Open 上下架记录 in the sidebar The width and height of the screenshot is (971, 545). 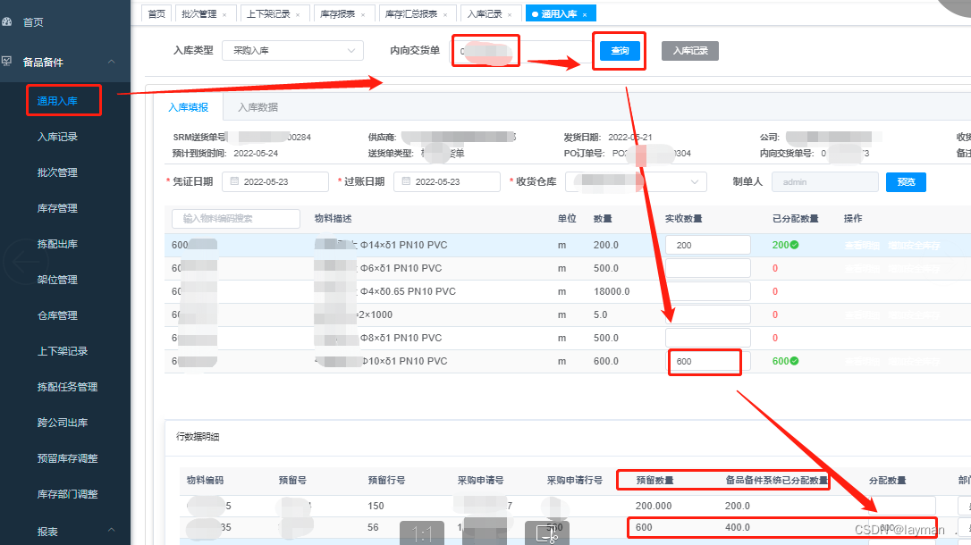tap(63, 351)
